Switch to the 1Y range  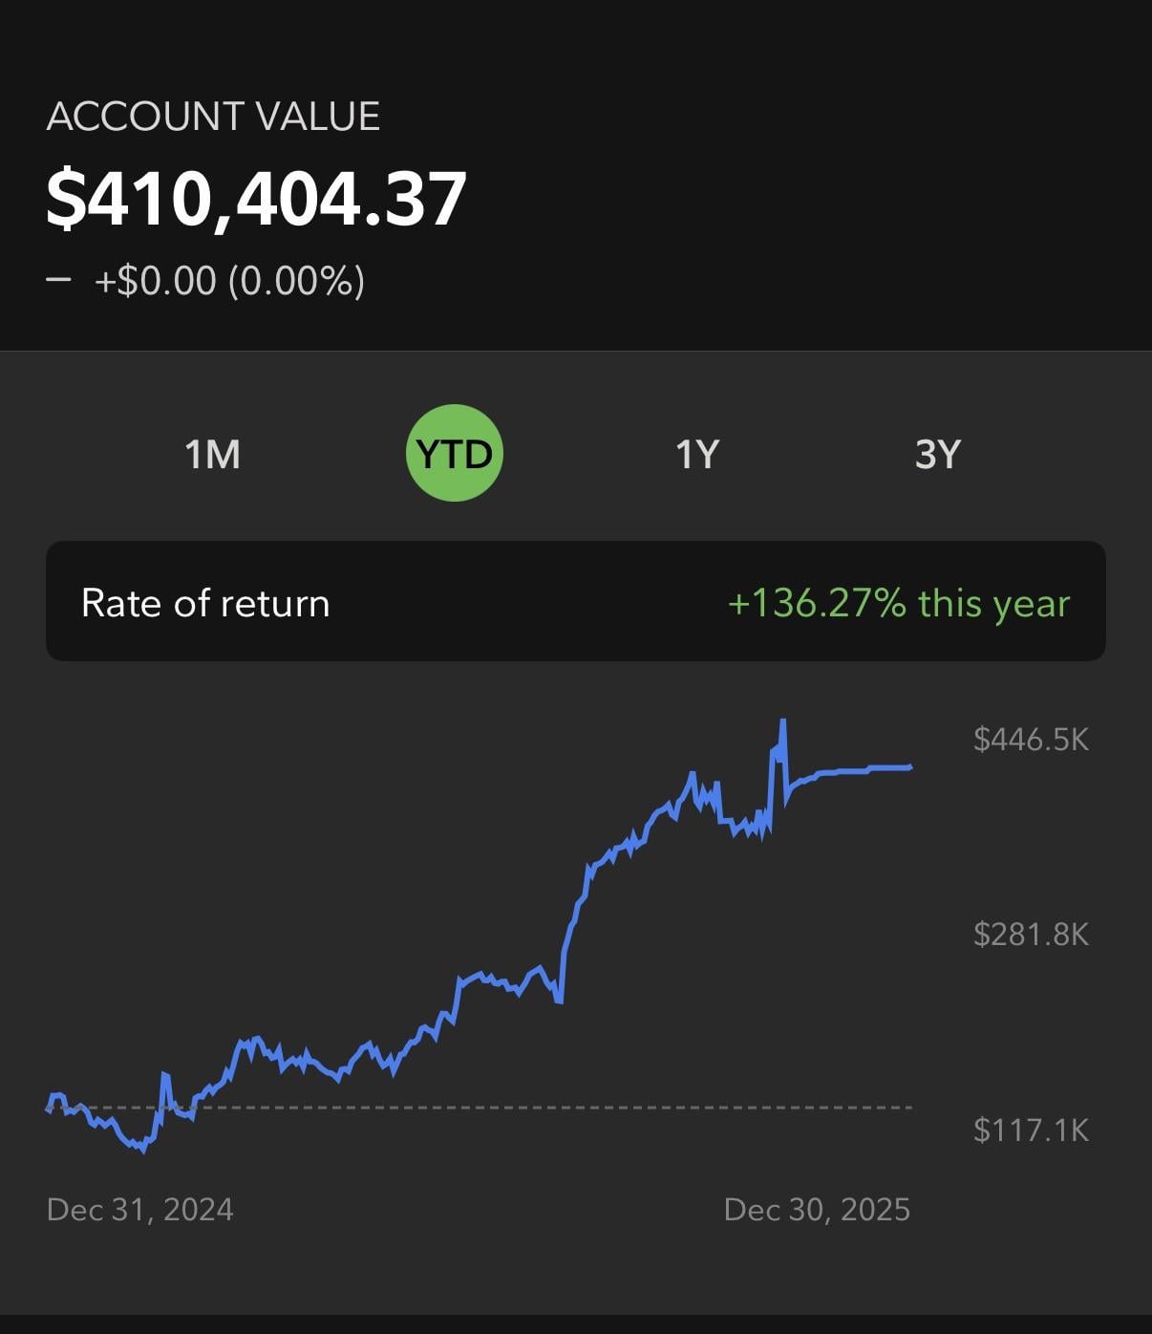(x=696, y=454)
